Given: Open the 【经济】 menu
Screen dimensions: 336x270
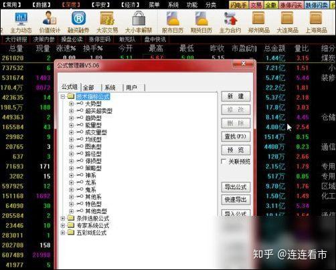Looking at the screenshot, I should pyautogui.click(x=131, y=5).
